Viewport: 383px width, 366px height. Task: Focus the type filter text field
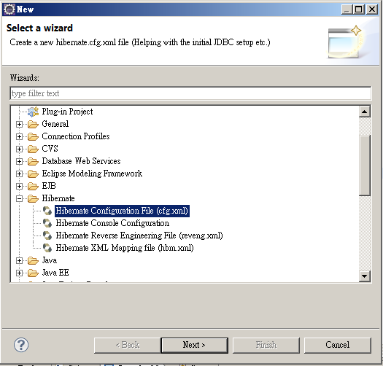[190, 93]
